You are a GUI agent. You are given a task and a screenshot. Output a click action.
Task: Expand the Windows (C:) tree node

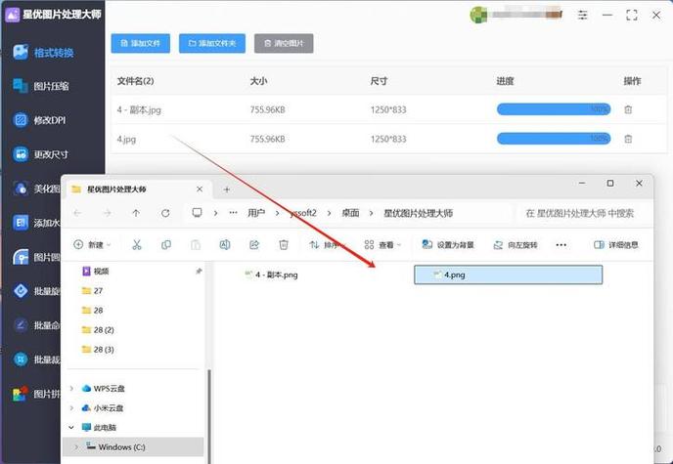click(x=76, y=446)
